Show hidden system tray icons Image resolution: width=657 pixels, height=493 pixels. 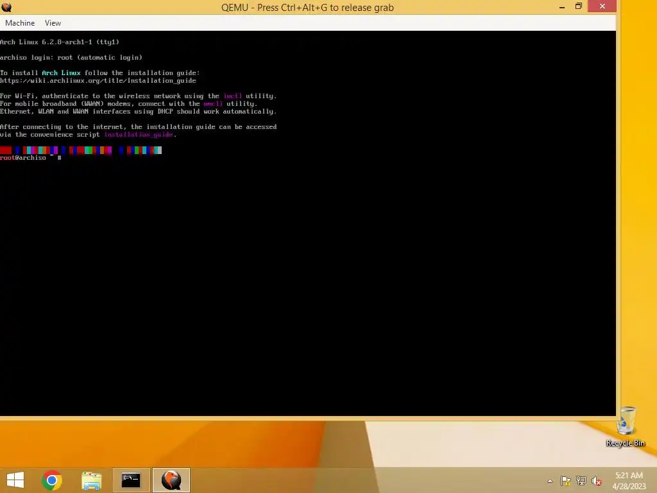point(550,481)
